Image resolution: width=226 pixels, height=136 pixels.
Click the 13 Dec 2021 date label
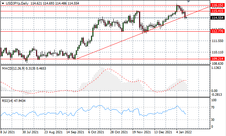163,132
